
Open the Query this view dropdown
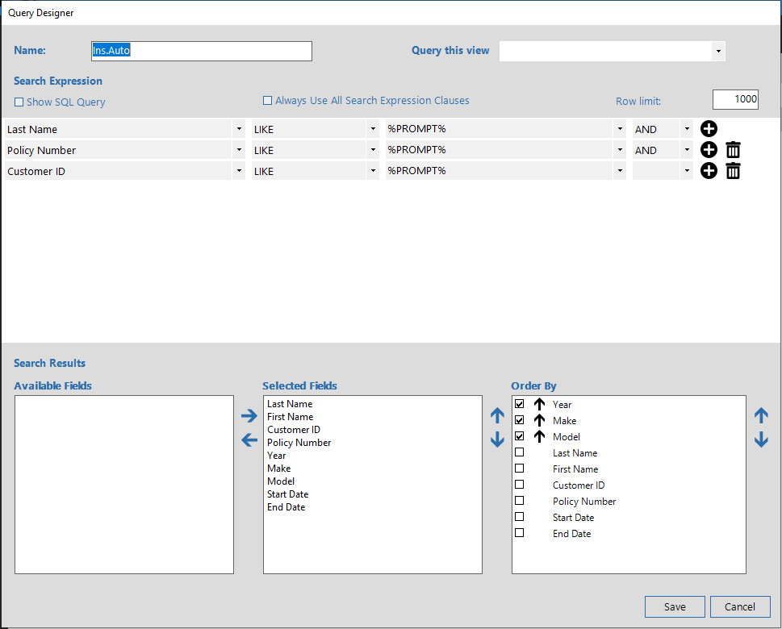pos(717,52)
